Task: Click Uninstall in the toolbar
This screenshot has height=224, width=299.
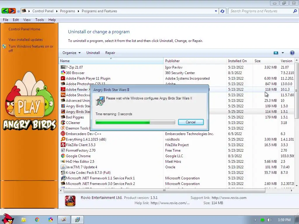Action: pos(93,53)
